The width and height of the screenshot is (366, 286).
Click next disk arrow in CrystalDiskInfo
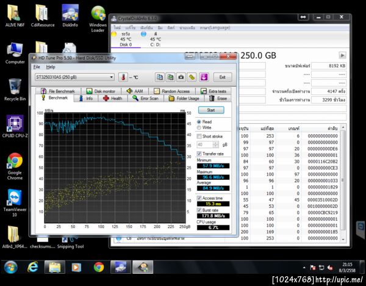tap(342, 55)
